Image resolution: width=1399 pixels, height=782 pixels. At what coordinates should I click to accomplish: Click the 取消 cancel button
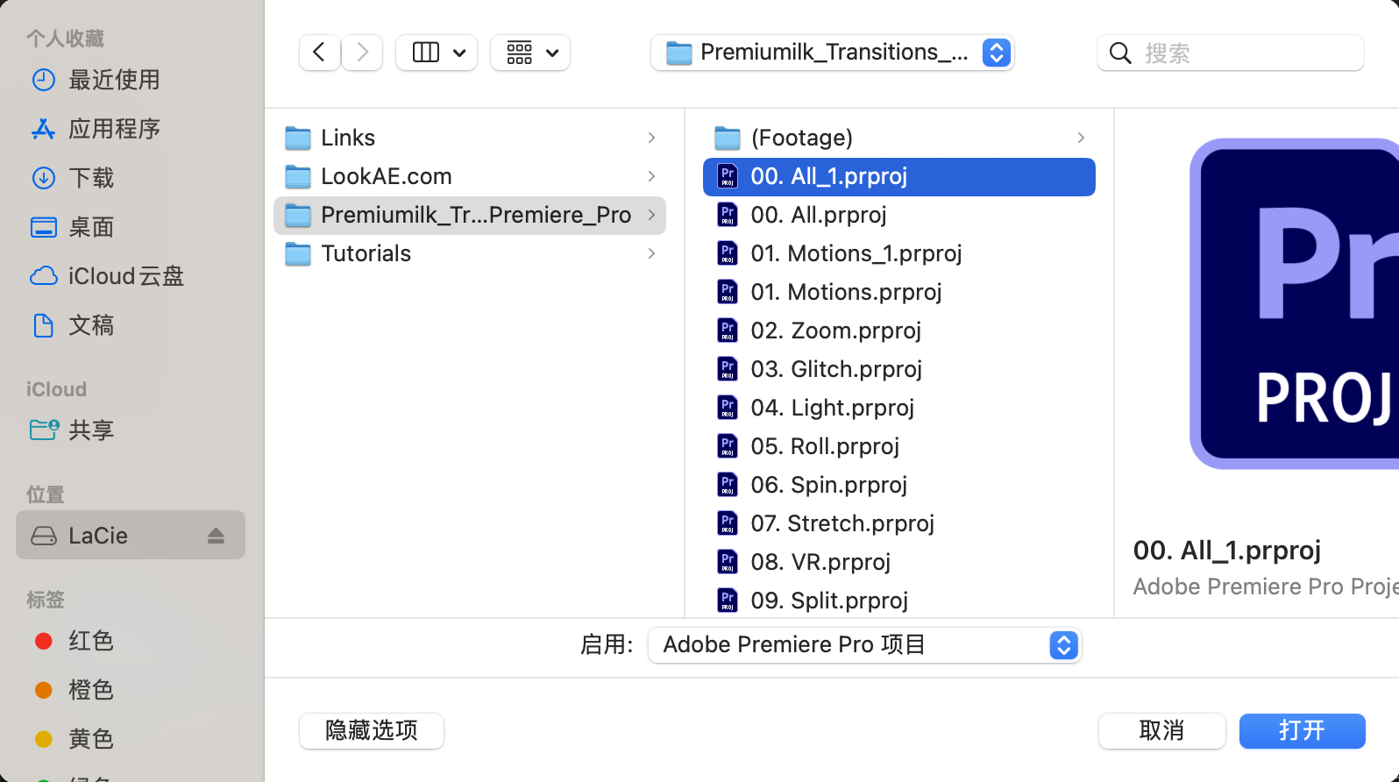point(1161,730)
